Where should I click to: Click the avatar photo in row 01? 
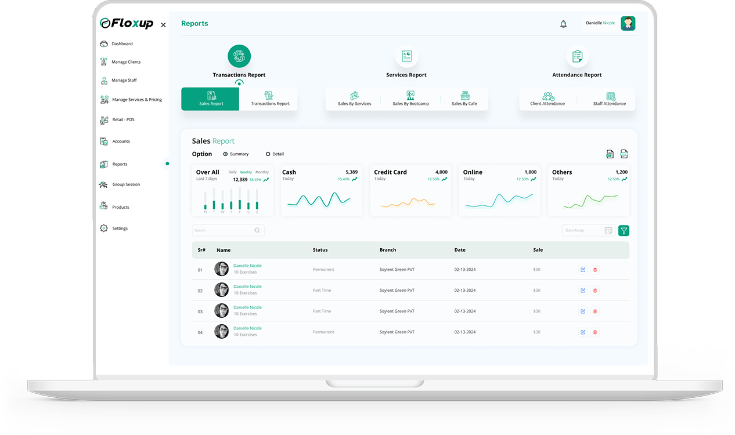(222, 269)
